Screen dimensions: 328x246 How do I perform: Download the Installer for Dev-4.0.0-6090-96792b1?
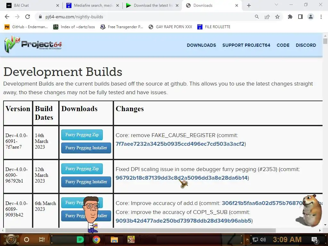86,182
